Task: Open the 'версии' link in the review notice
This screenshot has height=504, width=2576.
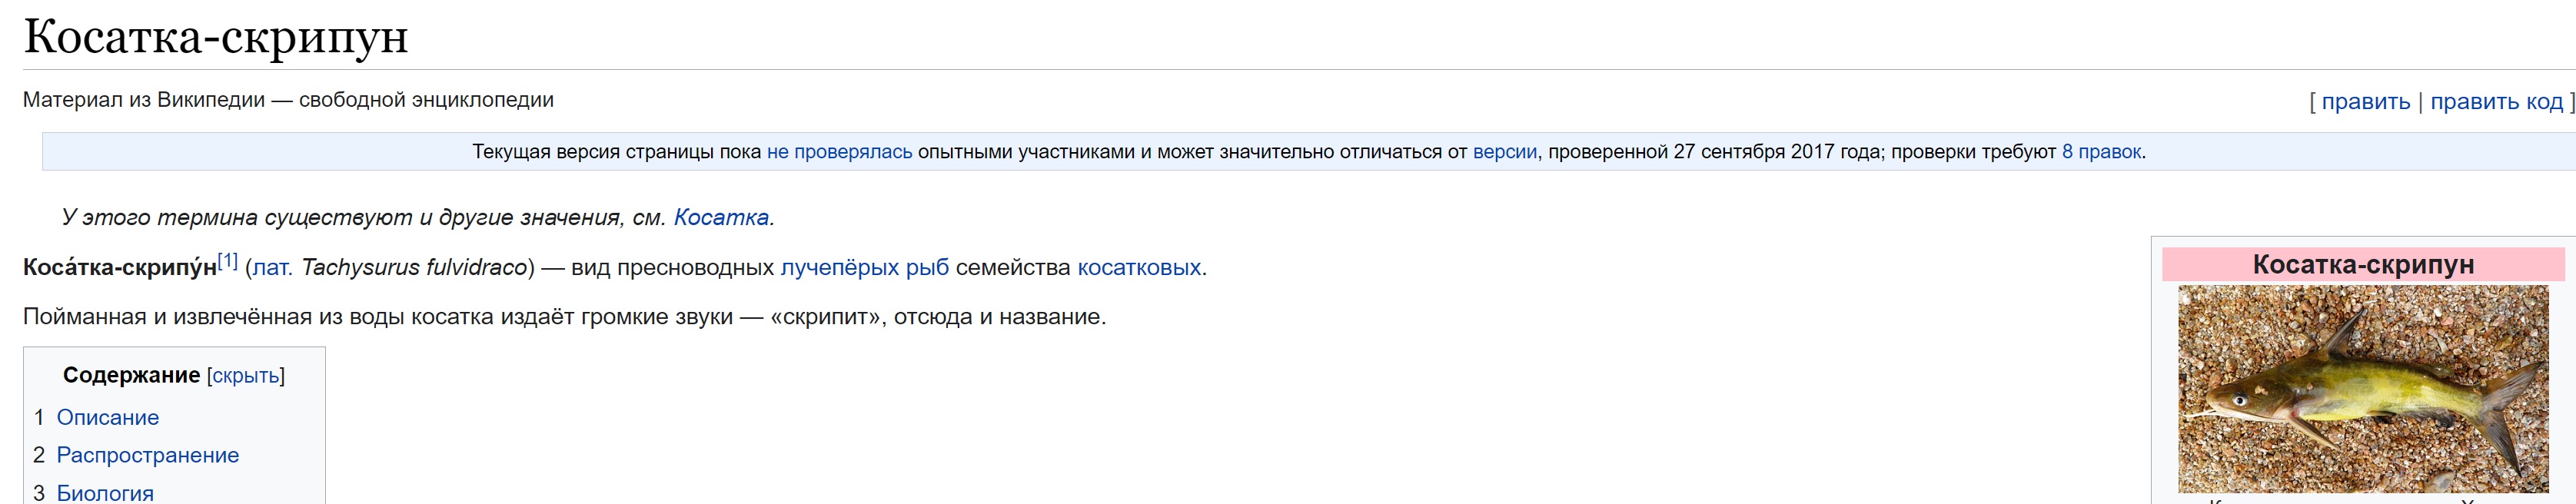Action: coord(1504,152)
